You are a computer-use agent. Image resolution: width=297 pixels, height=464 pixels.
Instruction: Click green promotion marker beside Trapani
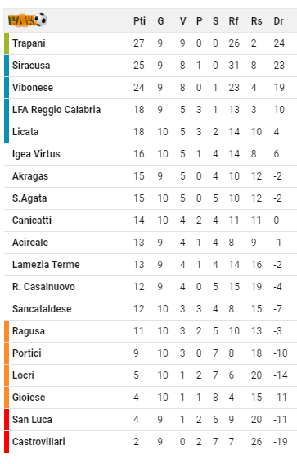pos(7,43)
